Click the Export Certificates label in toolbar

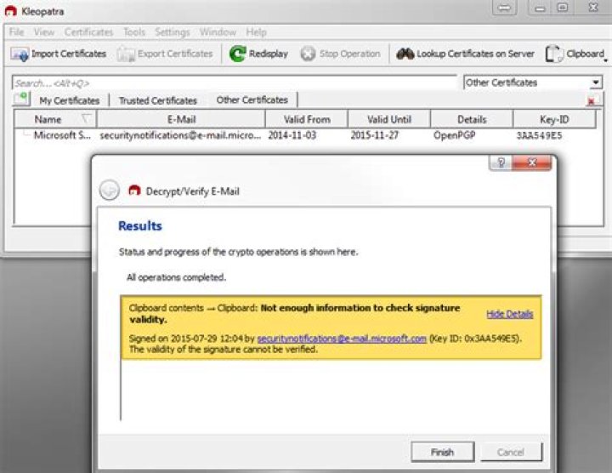175,54
